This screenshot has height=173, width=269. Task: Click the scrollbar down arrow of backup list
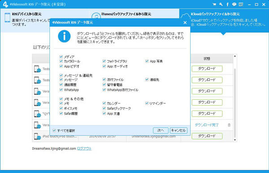[235, 140]
